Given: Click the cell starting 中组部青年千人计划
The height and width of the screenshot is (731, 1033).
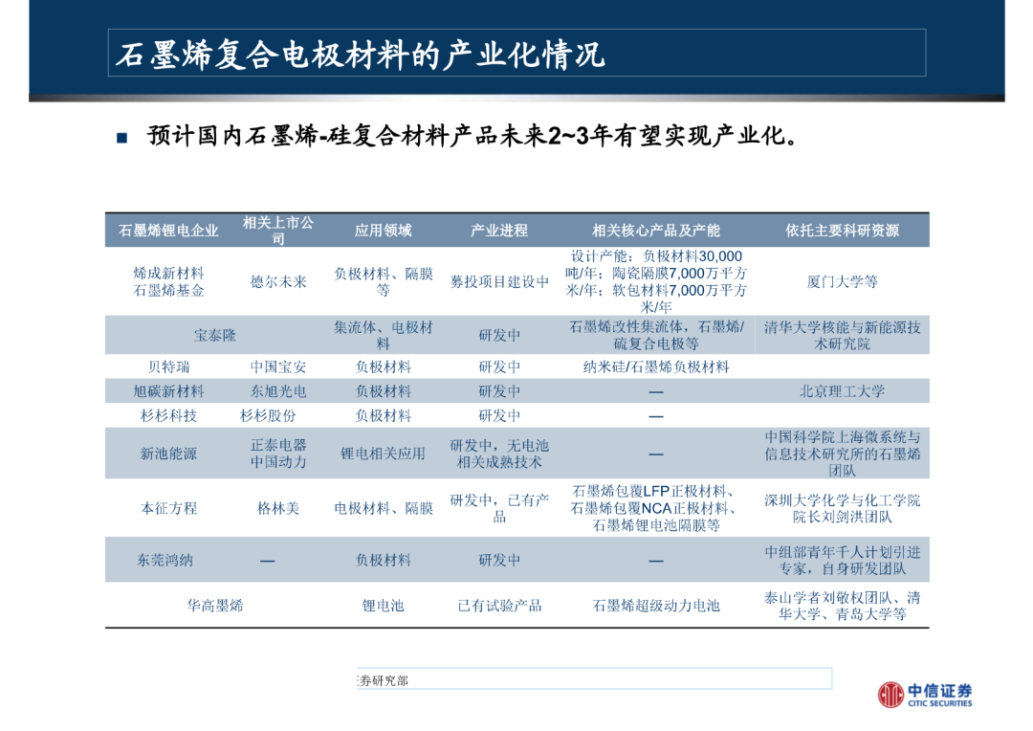Looking at the screenshot, I should point(842,561).
